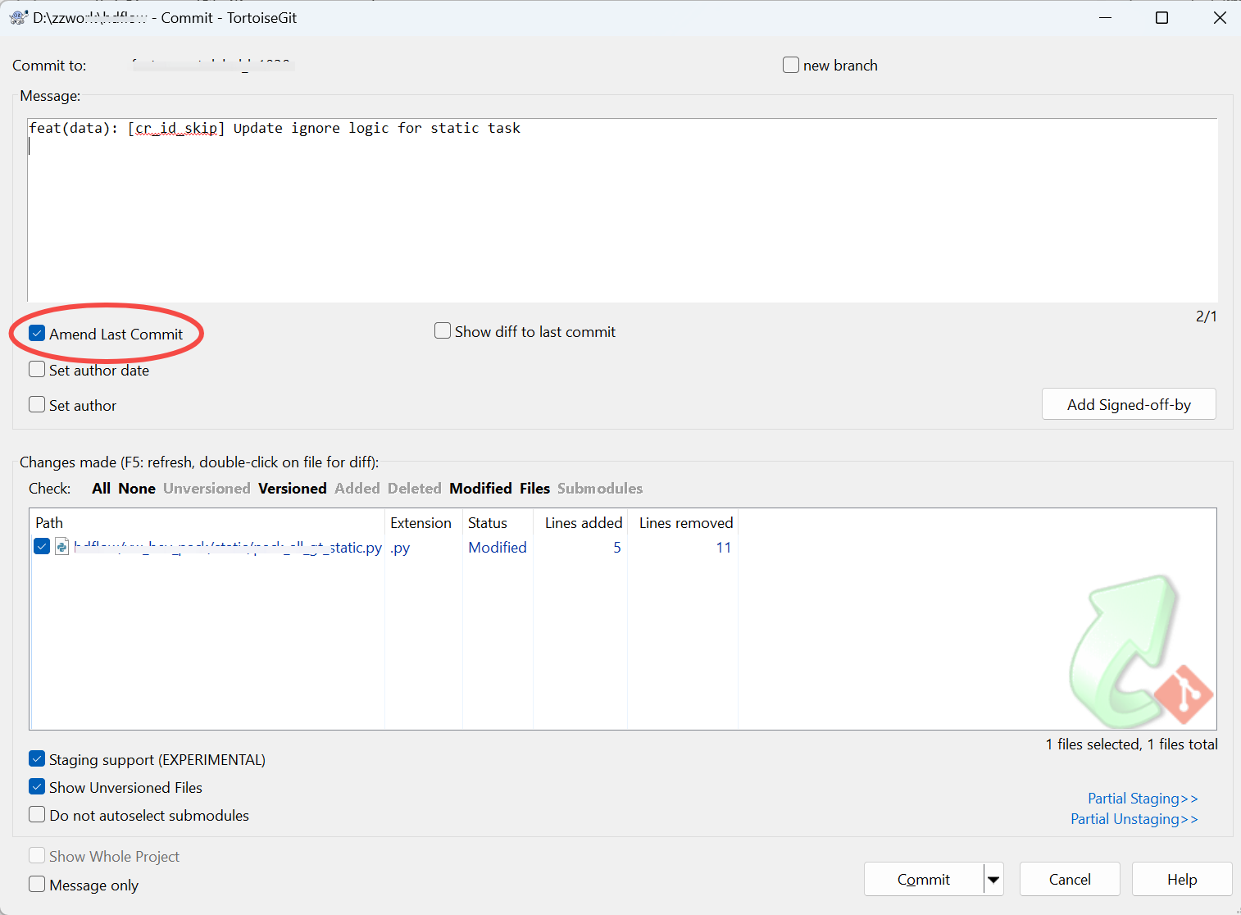Click the lines added value 5
This screenshot has height=915, width=1241.
point(617,547)
